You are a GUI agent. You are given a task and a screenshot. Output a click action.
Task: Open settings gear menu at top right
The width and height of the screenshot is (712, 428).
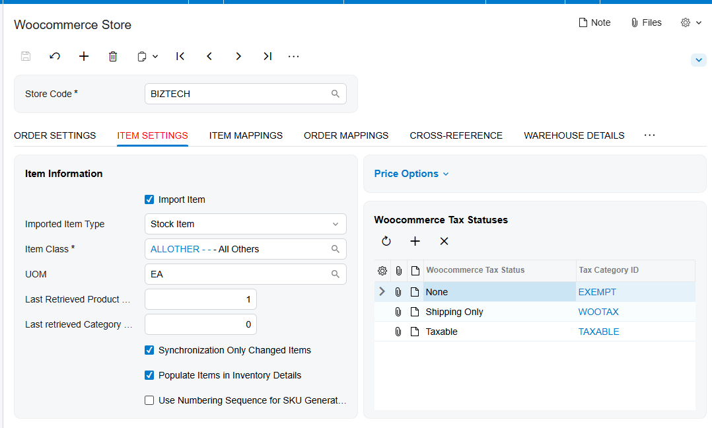click(x=691, y=22)
